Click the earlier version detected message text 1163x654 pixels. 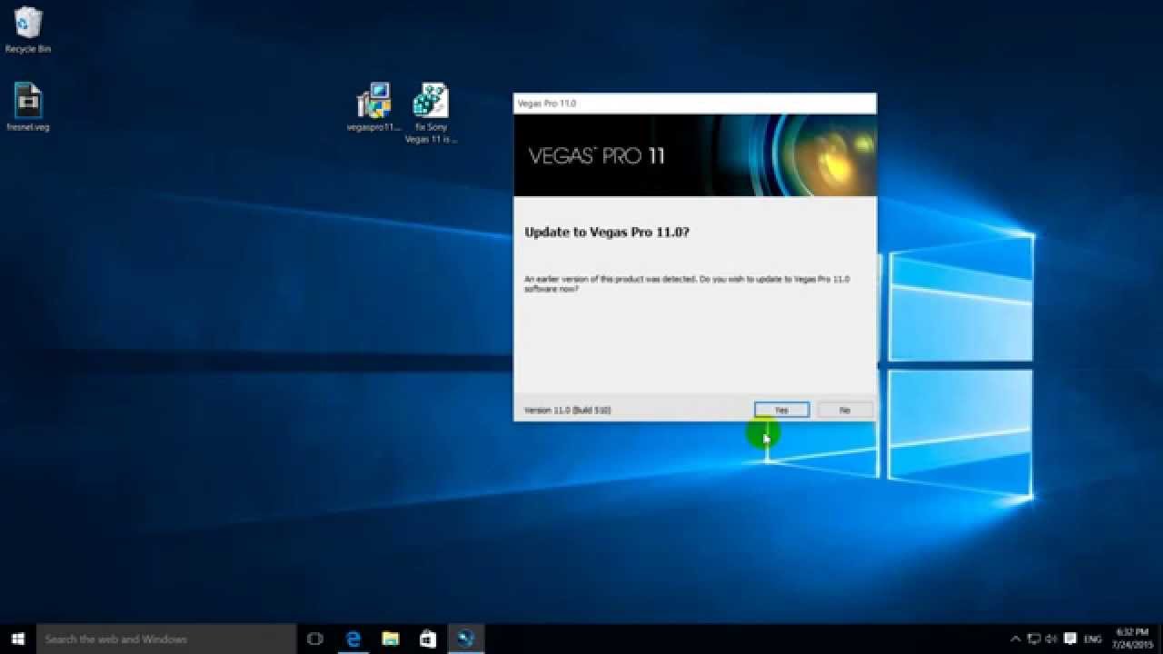[x=687, y=283]
